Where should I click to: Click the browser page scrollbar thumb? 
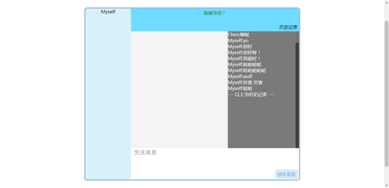pyautogui.click(x=387, y=94)
